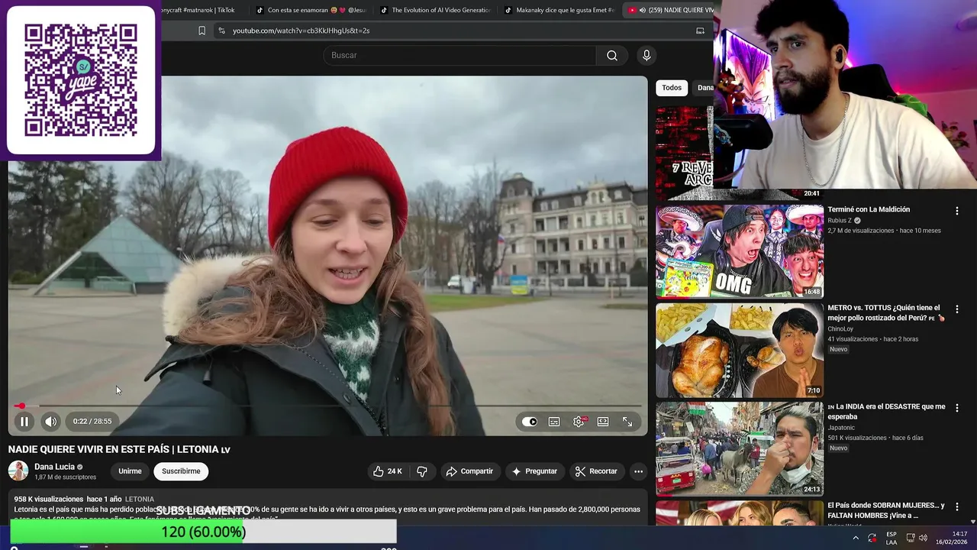Image resolution: width=977 pixels, height=550 pixels.
Task: Click the video title 'NADIE QUIERE VIVIR EN ESTE PAÍS'
Action: click(119, 449)
